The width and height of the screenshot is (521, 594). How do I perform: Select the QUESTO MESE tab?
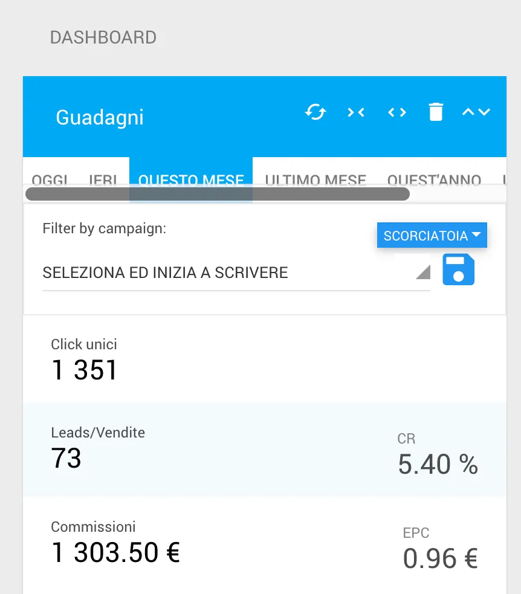pos(191,179)
